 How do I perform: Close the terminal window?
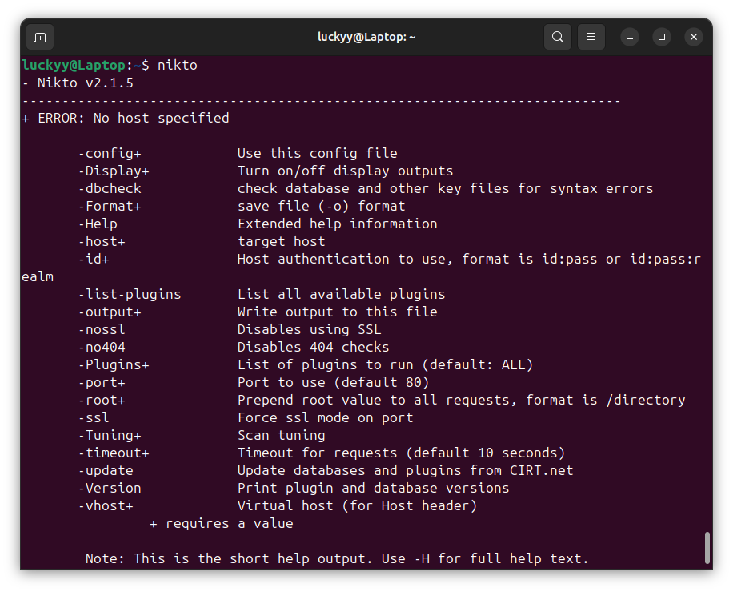(x=694, y=37)
